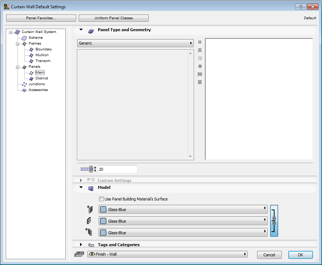Select Distinct under Panels
Image resolution: width=322 pixels, height=265 pixels.
42,78
